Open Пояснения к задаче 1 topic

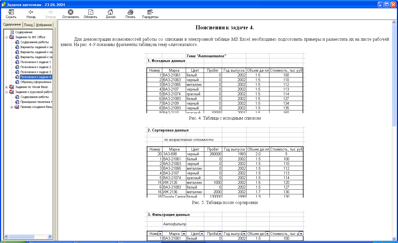(36, 62)
